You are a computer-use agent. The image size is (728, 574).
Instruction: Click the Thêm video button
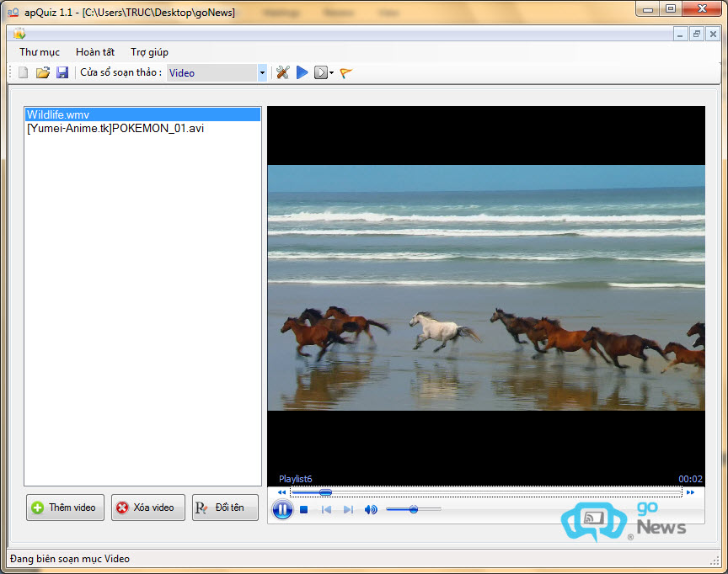pyautogui.click(x=65, y=508)
